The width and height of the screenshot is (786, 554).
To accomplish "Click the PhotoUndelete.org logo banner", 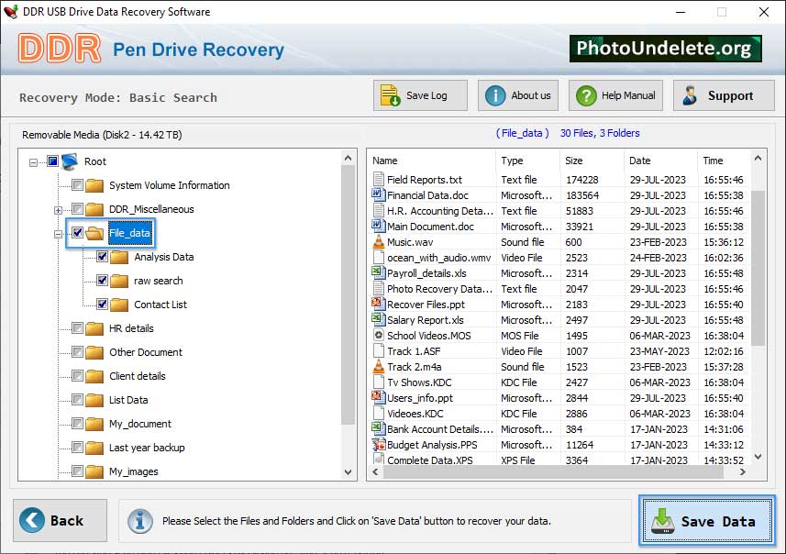I will pos(665,49).
